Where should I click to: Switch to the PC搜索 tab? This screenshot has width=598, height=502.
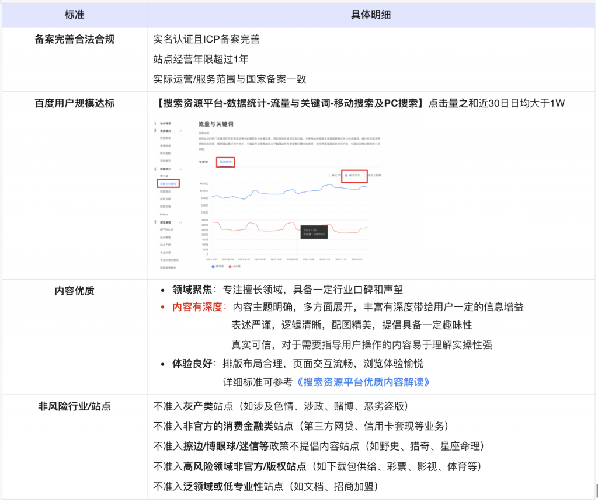(204, 162)
